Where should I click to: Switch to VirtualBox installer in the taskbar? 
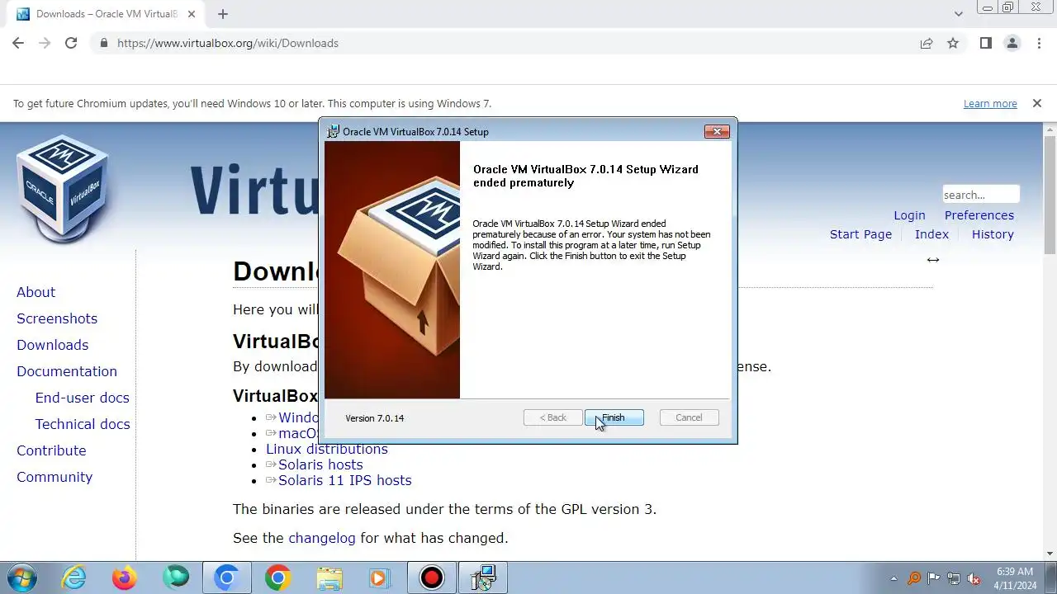[x=482, y=577]
